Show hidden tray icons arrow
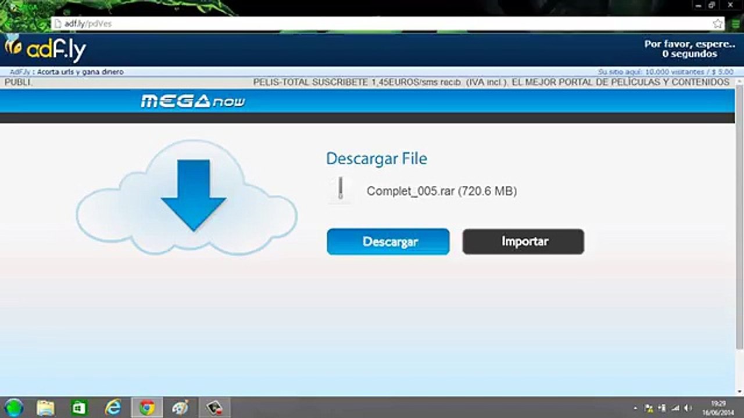The height and width of the screenshot is (418, 744). click(x=636, y=408)
